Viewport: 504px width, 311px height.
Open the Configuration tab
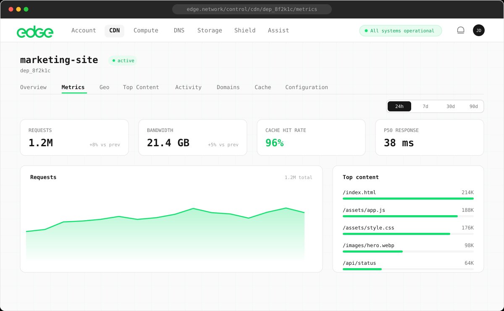[307, 87]
